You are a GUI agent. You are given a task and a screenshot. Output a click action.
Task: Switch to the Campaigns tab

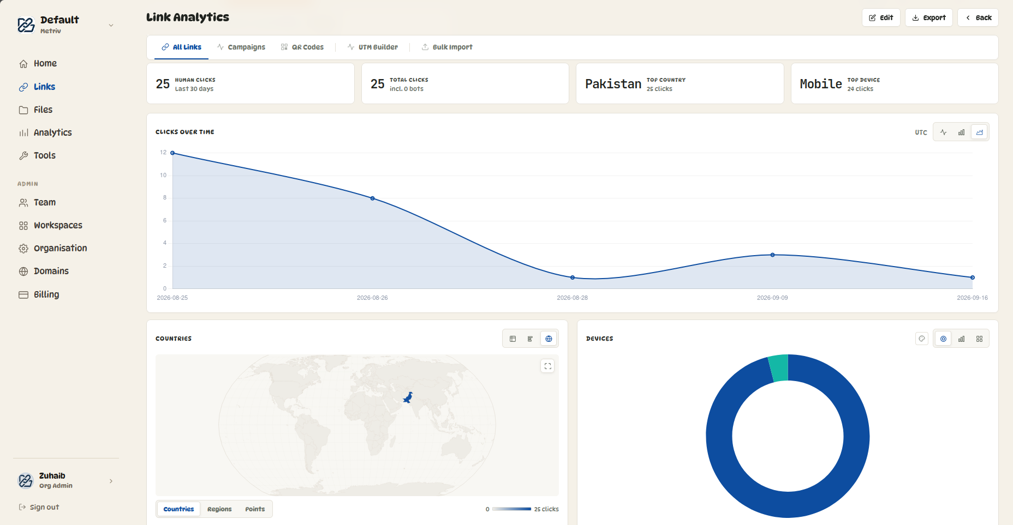pos(241,47)
